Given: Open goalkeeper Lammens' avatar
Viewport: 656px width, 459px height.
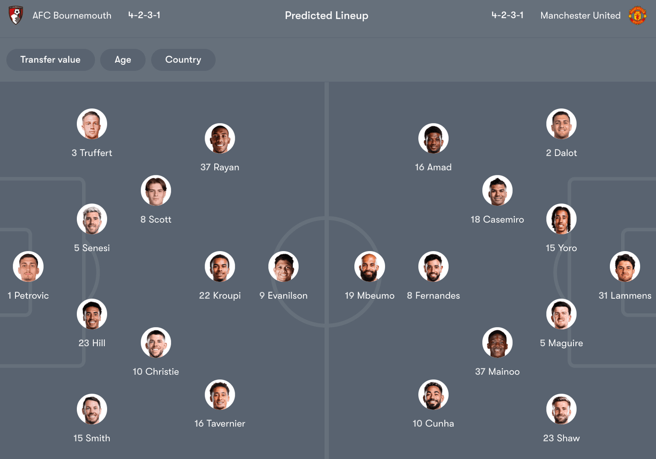Looking at the screenshot, I should point(625,266).
